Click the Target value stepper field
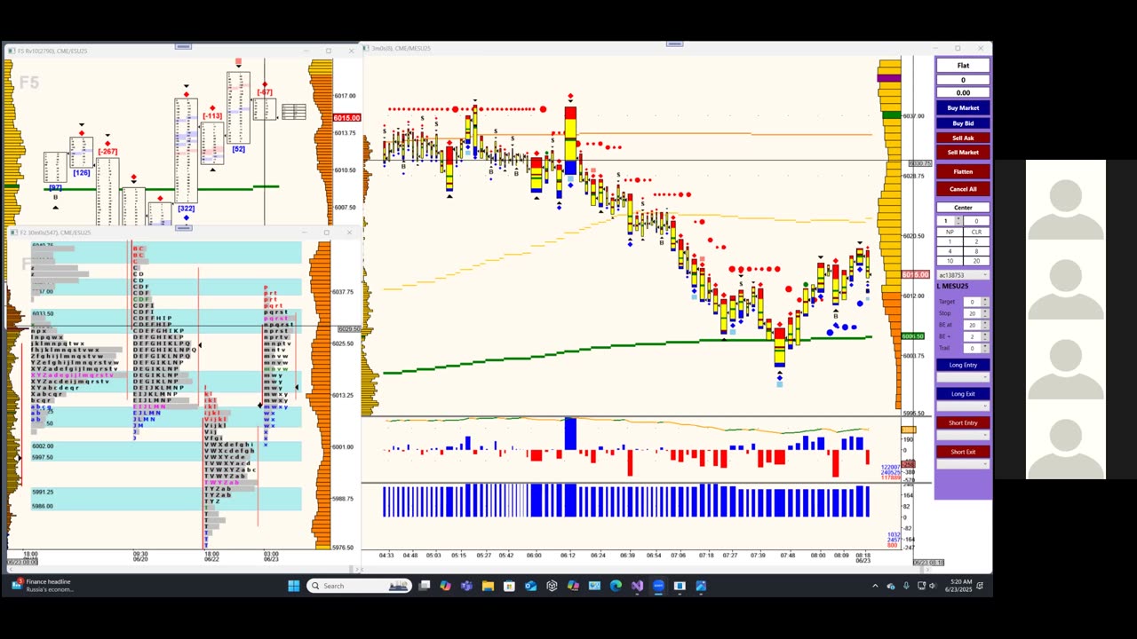 976,302
